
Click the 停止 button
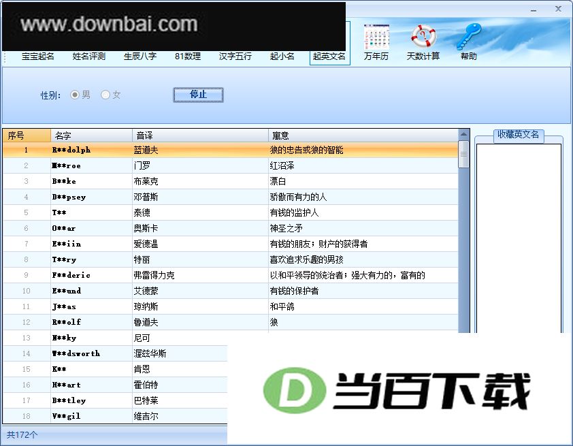[x=198, y=95]
